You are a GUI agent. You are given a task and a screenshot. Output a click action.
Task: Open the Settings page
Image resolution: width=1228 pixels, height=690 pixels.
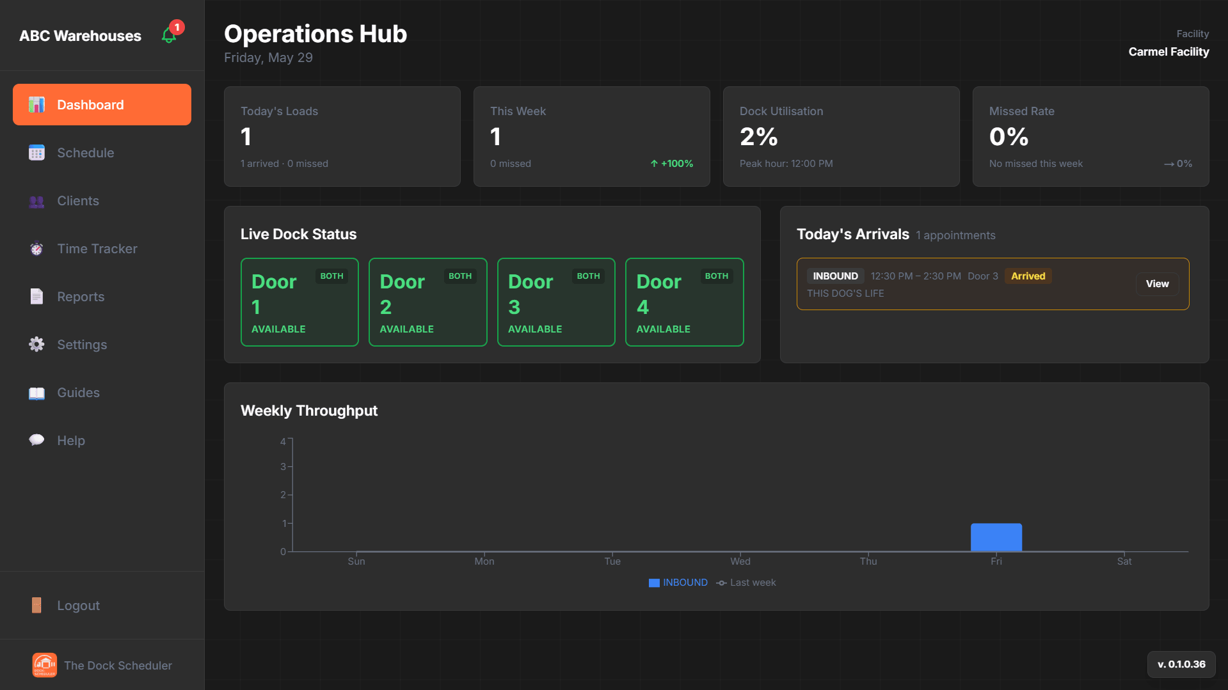pos(102,345)
